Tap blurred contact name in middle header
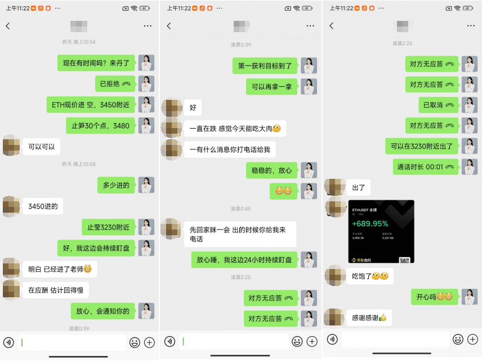The image size is (482, 361). coord(242,26)
